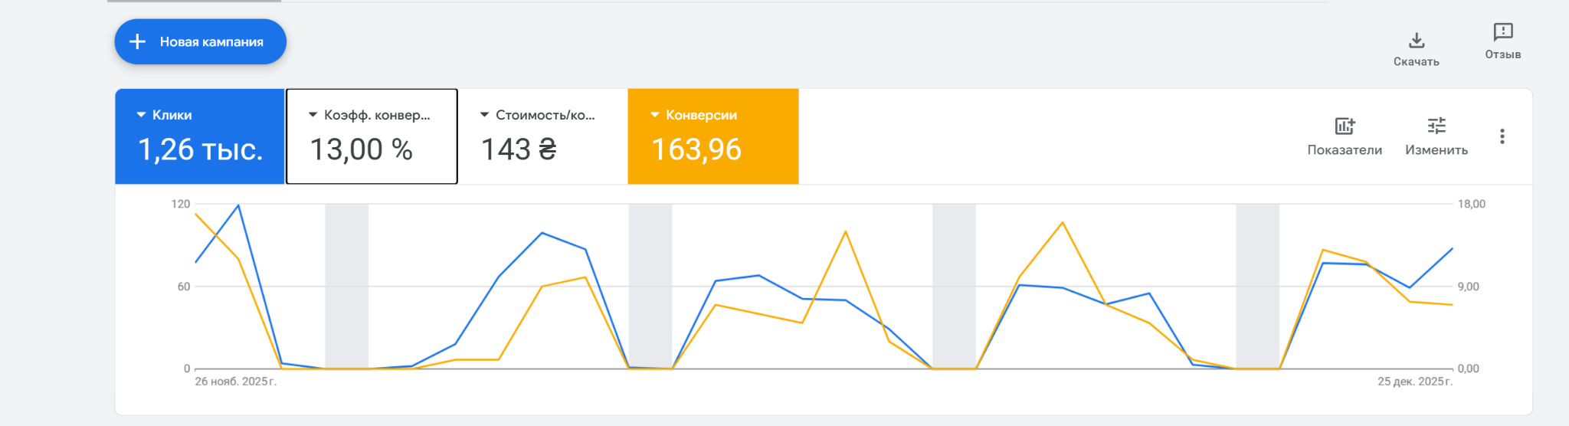Click the Показатели text label
The image size is (1569, 426).
pos(1345,150)
